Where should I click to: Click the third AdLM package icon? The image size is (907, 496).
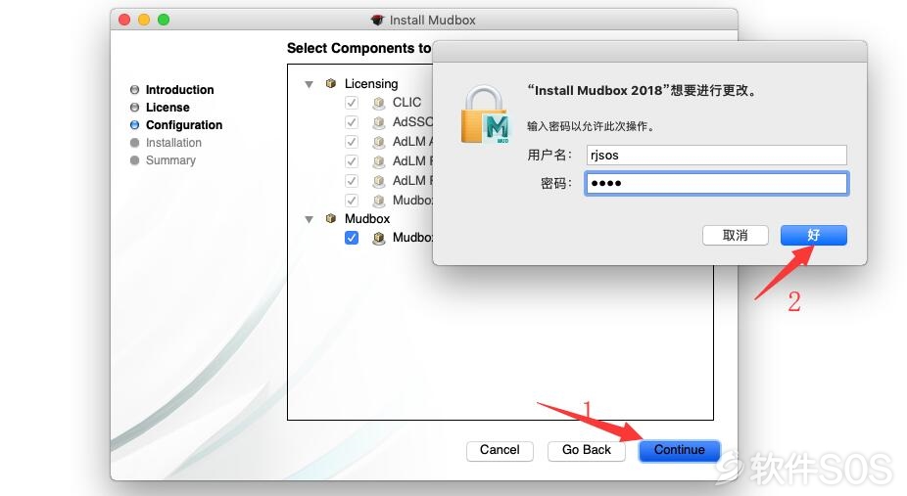(379, 181)
